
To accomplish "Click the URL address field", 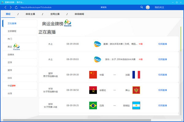I will click(36, 7).
